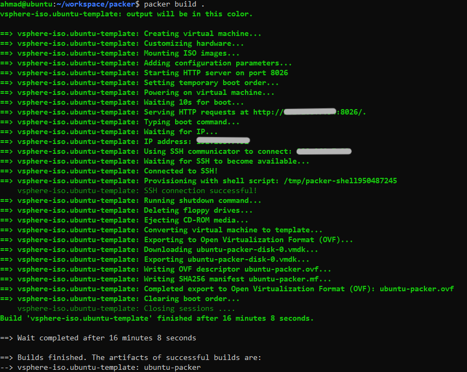
Task: Click the 'Mounting ISO images...' line
Action: [119, 53]
